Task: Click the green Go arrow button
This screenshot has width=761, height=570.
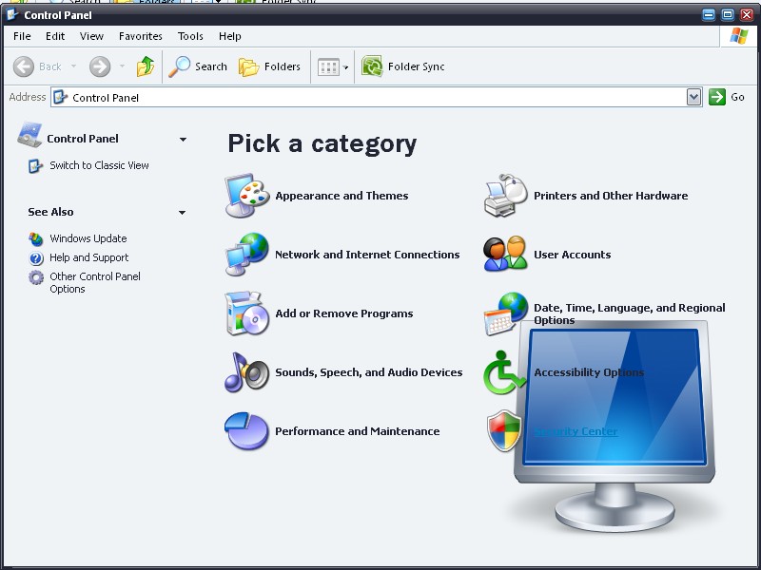Action: pyautogui.click(x=717, y=97)
